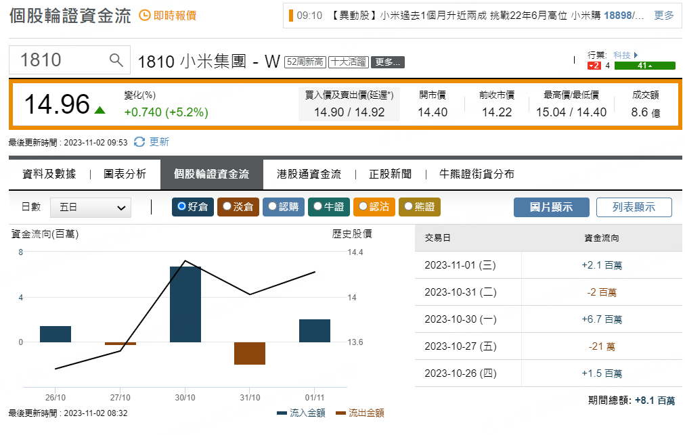Select the 個股輪證資金流 tab
685x435 pixels.
211,174
